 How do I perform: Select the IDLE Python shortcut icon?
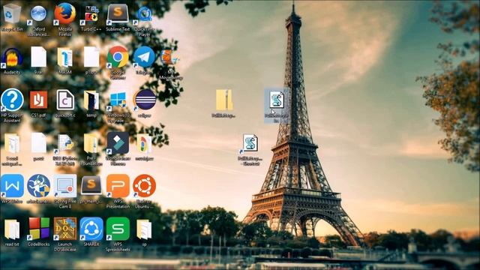pos(65,143)
